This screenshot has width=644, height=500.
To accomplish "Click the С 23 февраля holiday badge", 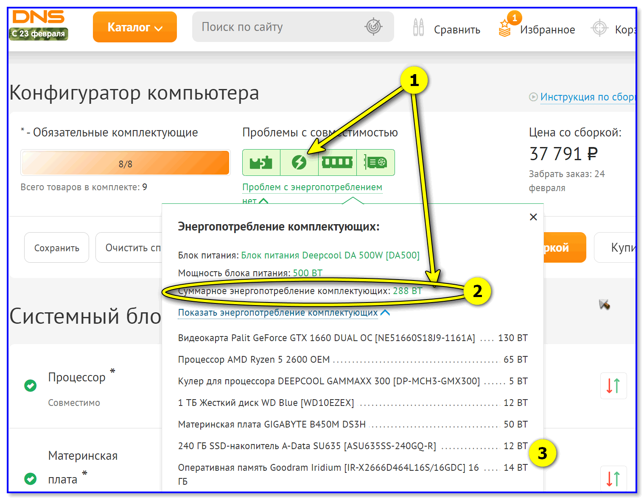I will (x=39, y=33).
